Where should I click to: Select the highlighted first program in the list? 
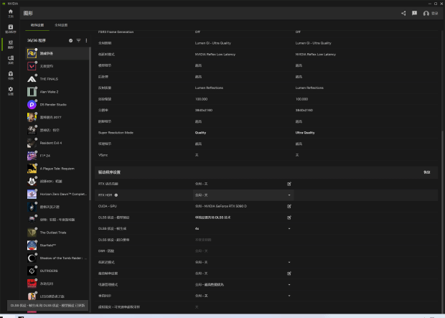pyautogui.click(x=58, y=53)
